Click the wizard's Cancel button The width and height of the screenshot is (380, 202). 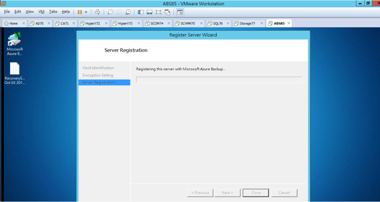284,193
